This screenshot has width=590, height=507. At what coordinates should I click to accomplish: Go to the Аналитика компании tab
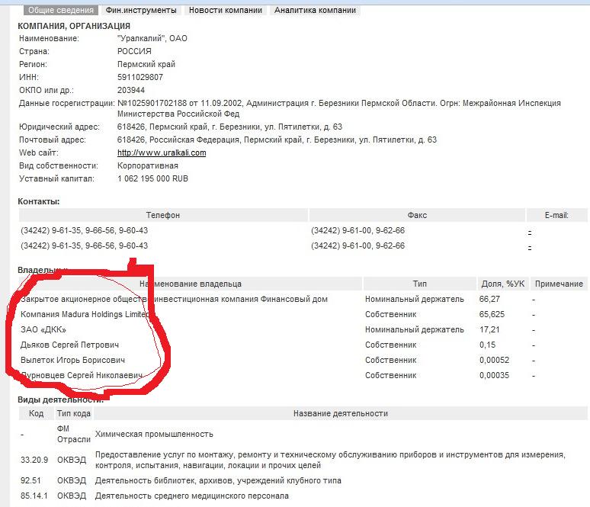315,10
